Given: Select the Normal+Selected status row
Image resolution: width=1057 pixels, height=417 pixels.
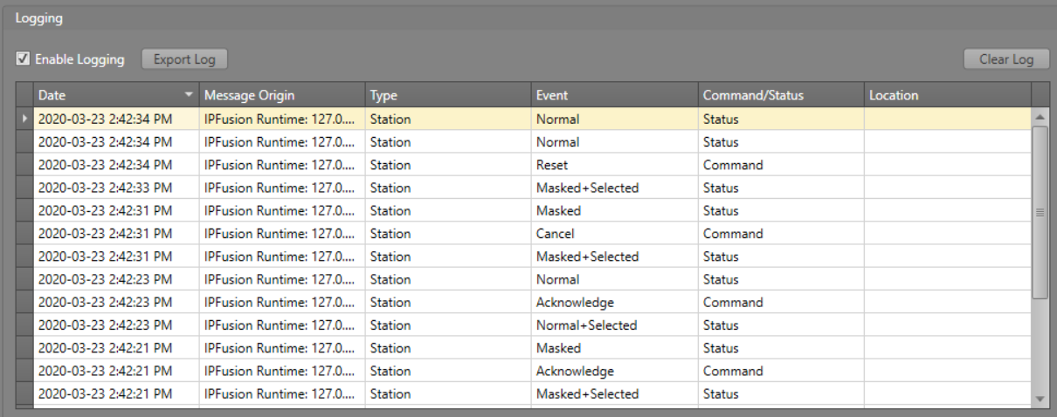Looking at the screenshot, I should (586, 325).
